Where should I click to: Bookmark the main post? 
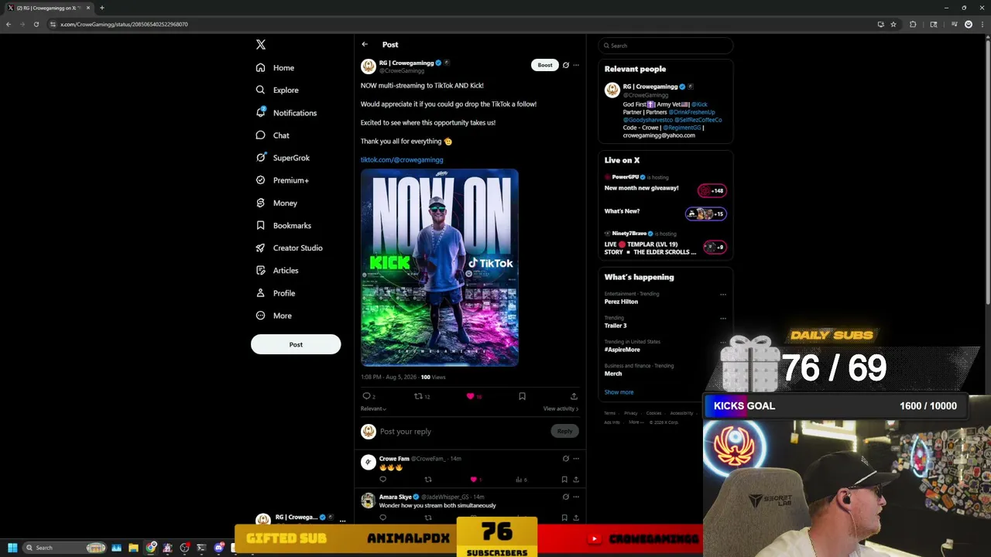(x=522, y=396)
